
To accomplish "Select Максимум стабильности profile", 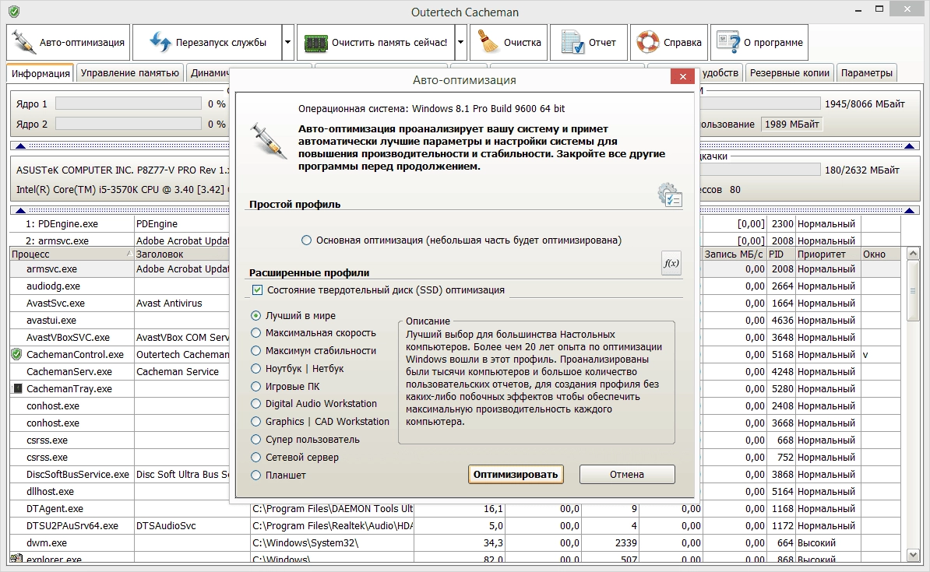I will coord(314,351).
